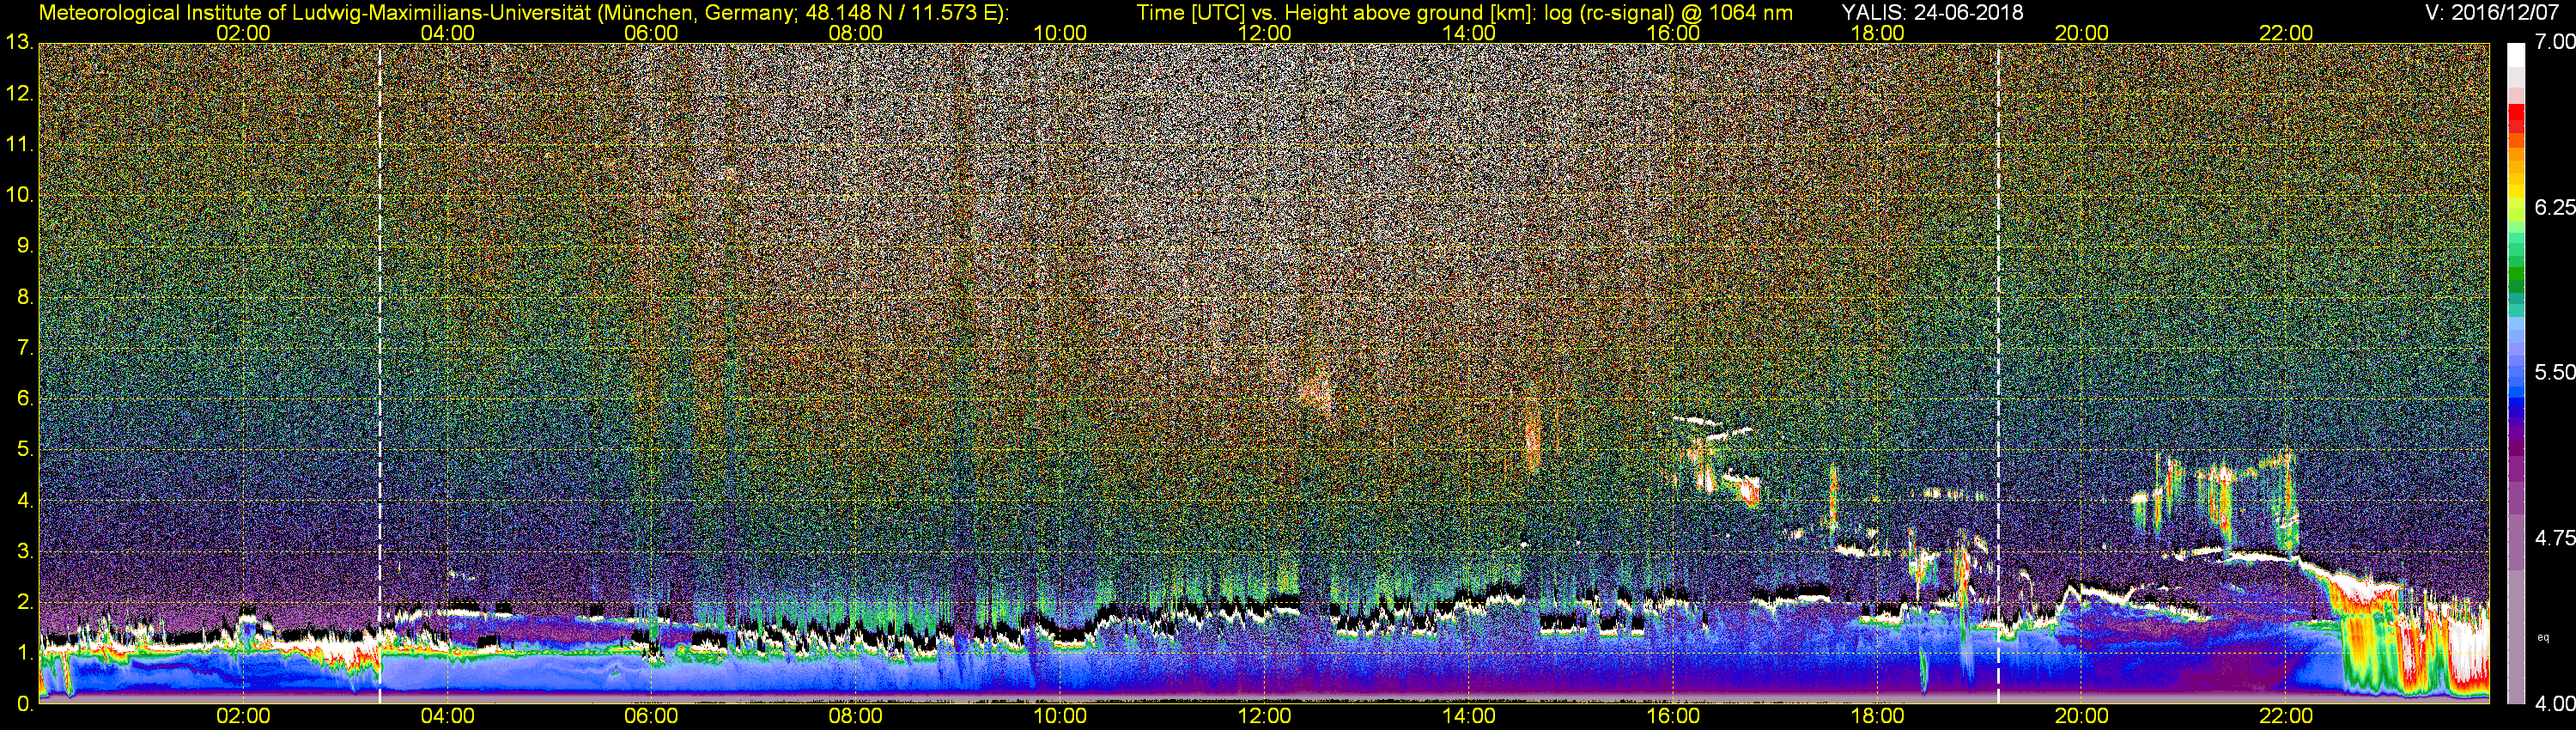Screen dimensions: 2576x730
Task: Click the height axis label 5
Action: point(25,450)
